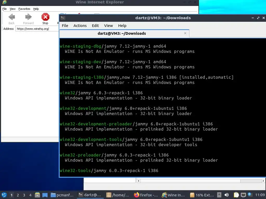Click the wine32-development-tools package name
Image resolution: width=266 pixels, height=199 pixels.
tap(91, 139)
